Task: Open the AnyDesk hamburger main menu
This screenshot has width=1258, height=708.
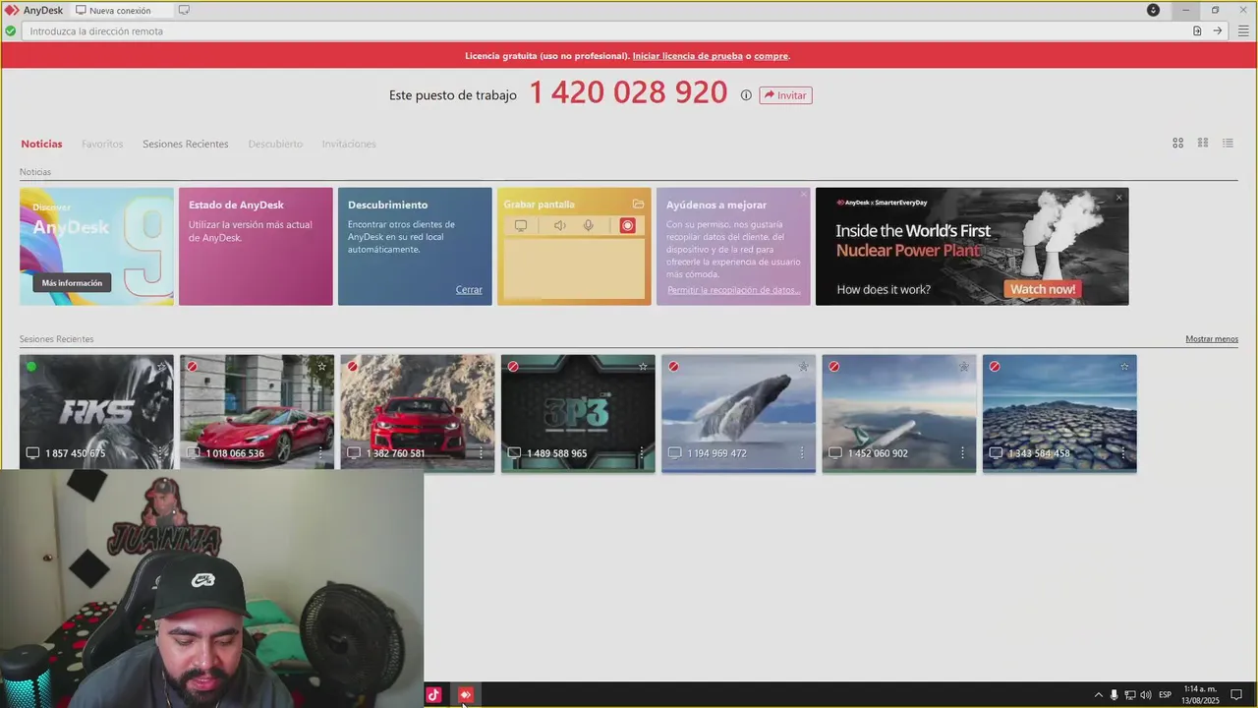Action: click(1243, 31)
